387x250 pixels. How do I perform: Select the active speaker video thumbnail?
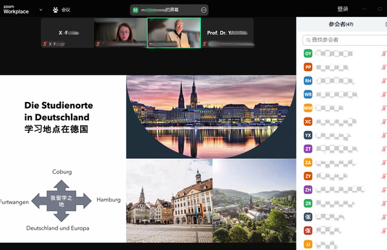(174, 33)
